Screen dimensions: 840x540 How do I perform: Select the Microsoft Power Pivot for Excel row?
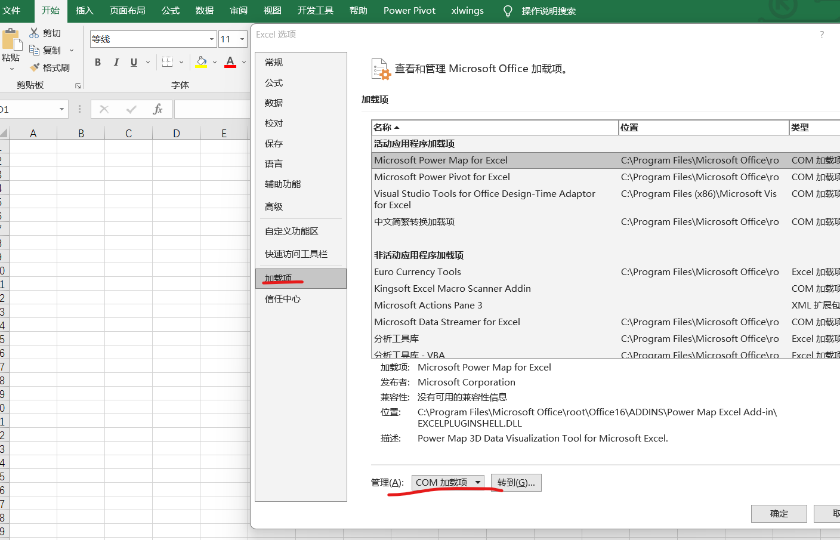point(606,177)
